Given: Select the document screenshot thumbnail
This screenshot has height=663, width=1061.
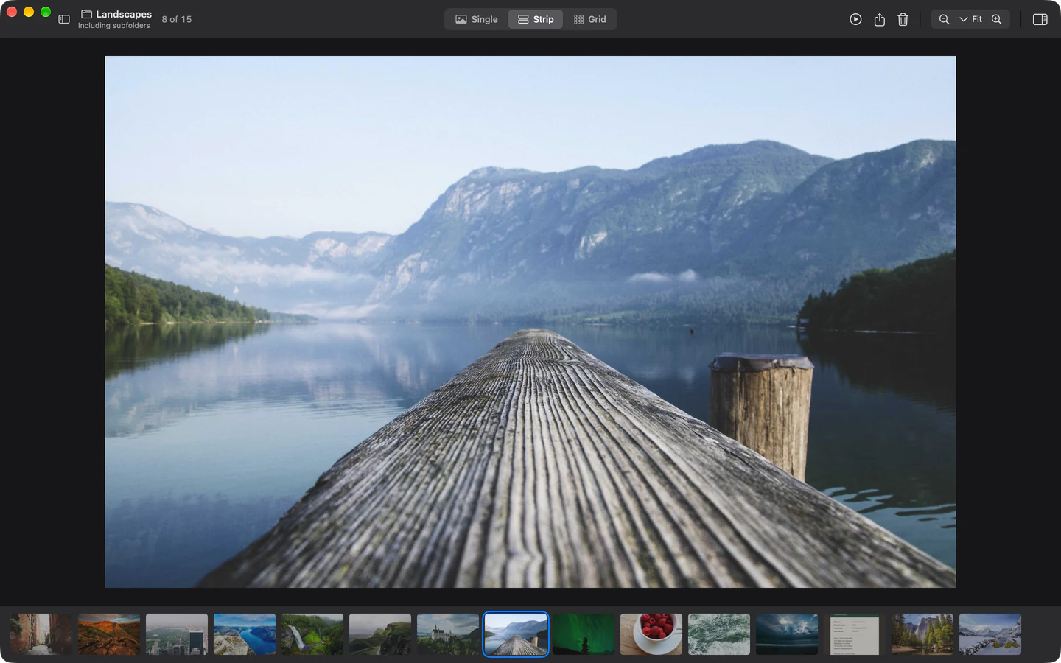Looking at the screenshot, I should tap(855, 634).
